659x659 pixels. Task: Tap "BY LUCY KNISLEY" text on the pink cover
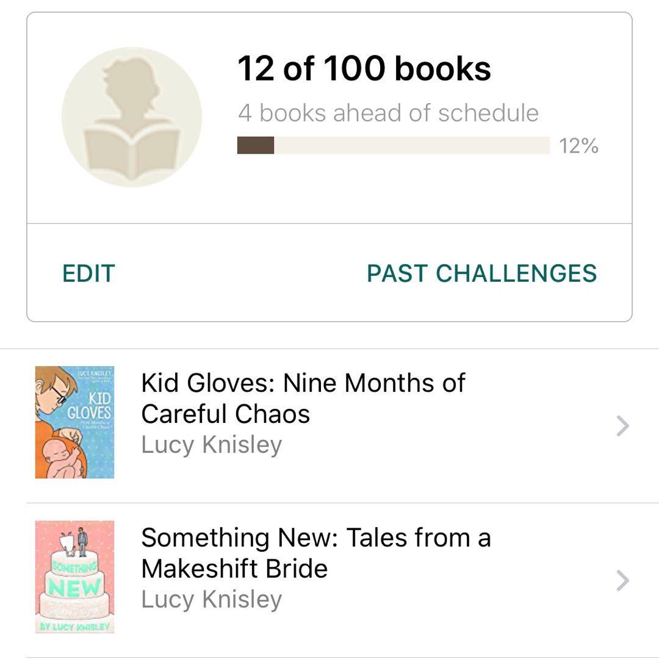[x=74, y=627]
